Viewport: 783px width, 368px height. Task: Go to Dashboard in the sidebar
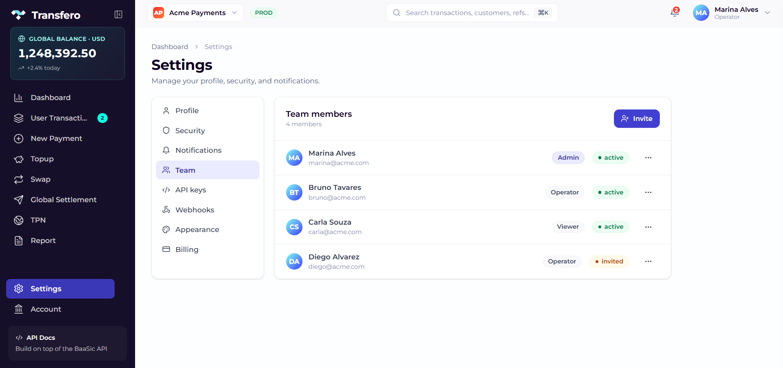60,98
